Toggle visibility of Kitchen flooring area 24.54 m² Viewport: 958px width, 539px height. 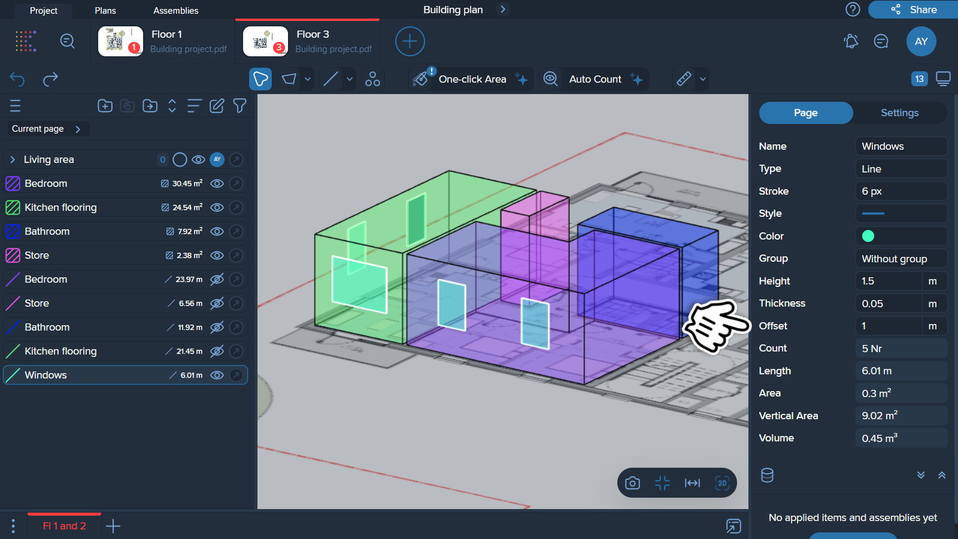pyautogui.click(x=217, y=208)
